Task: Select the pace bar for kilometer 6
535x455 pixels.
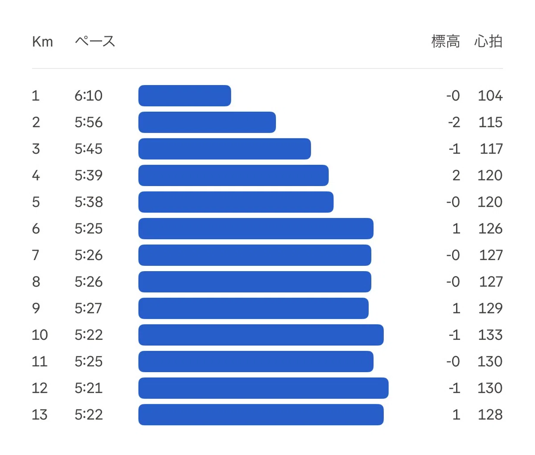Action: 256,228
